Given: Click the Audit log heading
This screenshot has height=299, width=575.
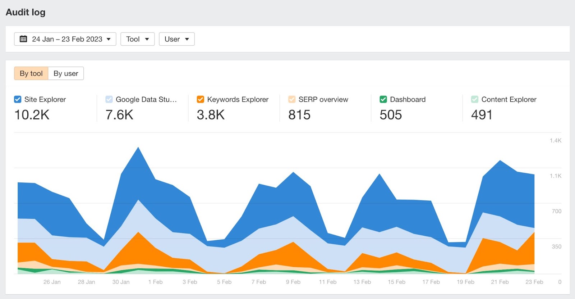Looking at the screenshot, I should 26,12.
